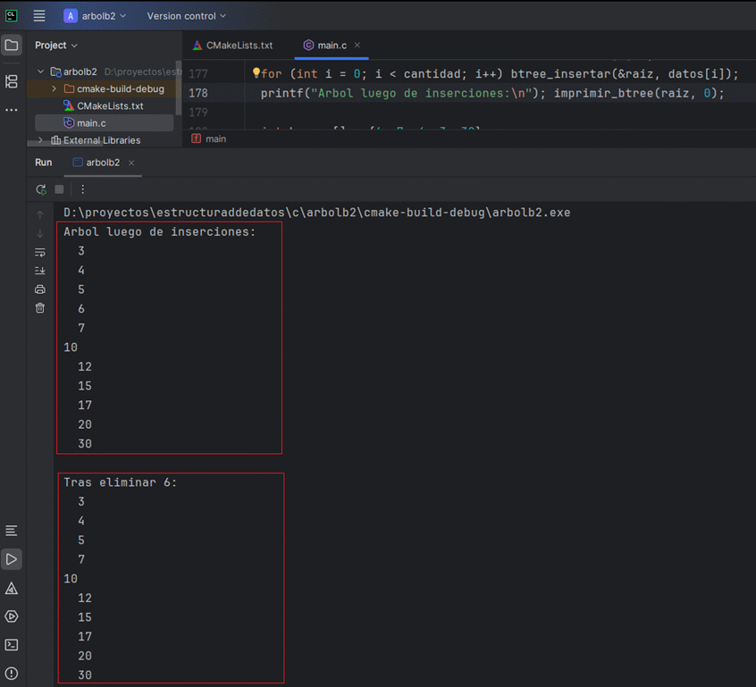
Task: Select main.c in the project tree
Action: pyautogui.click(x=91, y=122)
